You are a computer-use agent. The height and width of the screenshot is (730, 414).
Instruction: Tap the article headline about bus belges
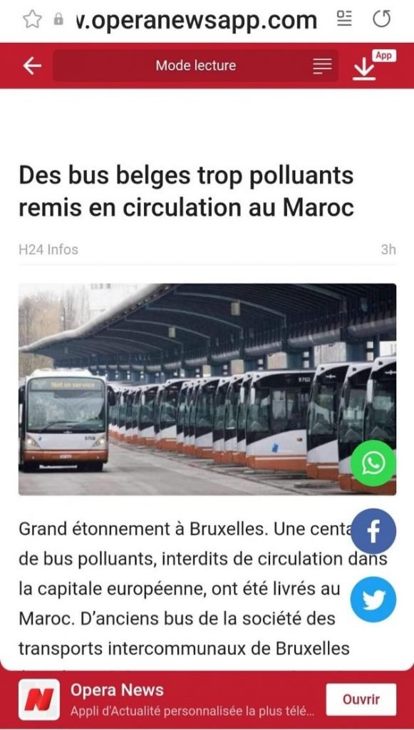[x=187, y=192]
